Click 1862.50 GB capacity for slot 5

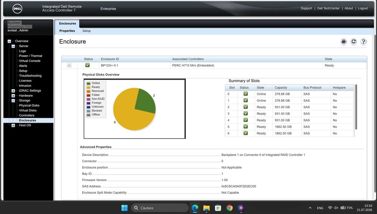coord(283,126)
